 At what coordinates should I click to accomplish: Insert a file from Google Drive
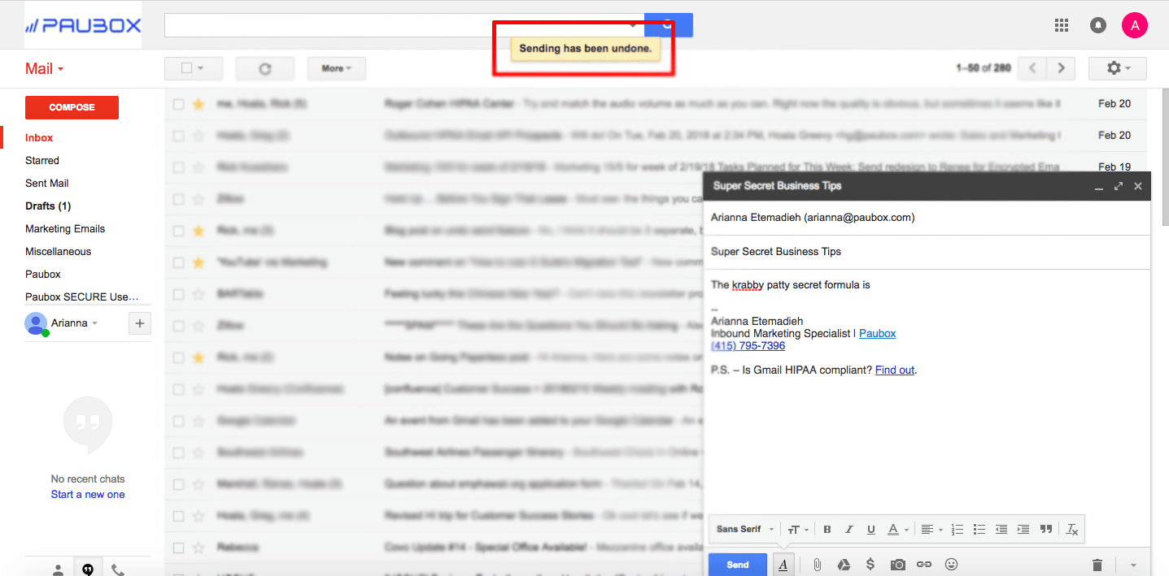844,564
